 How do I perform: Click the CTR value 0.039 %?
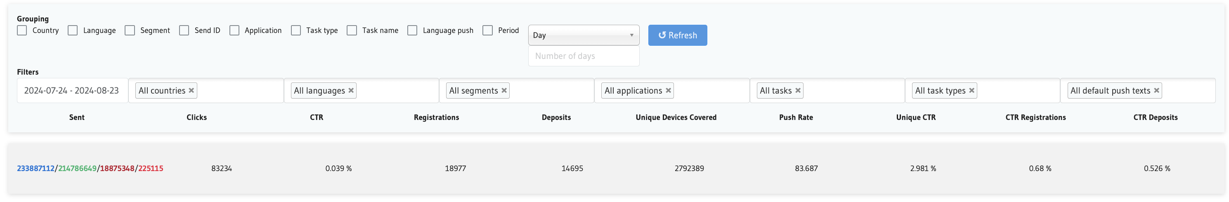point(338,168)
